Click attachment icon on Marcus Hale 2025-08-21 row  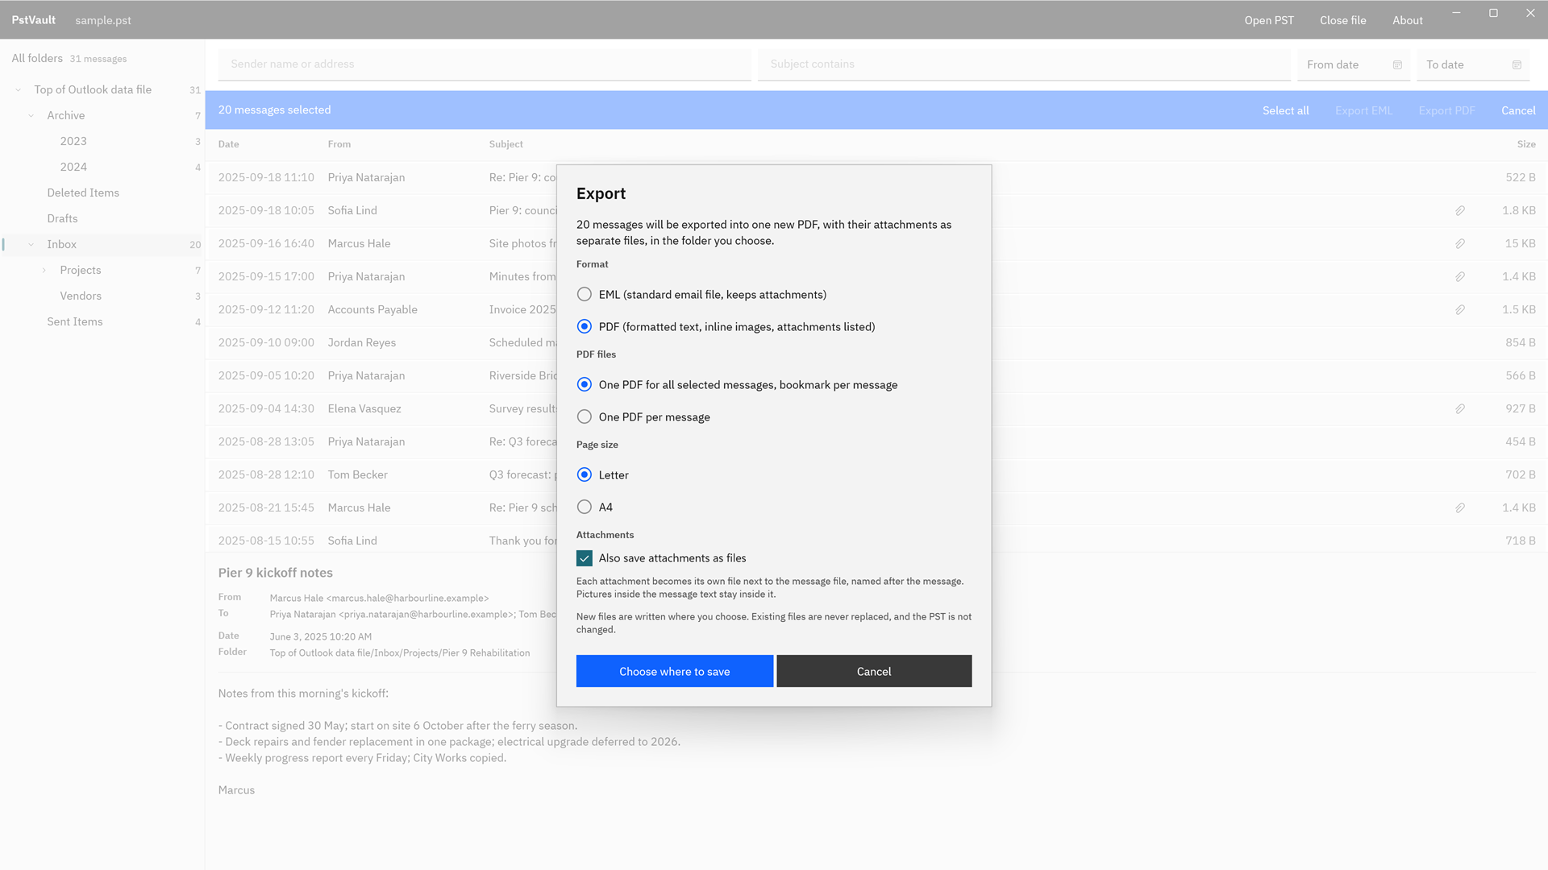(x=1460, y=507)
